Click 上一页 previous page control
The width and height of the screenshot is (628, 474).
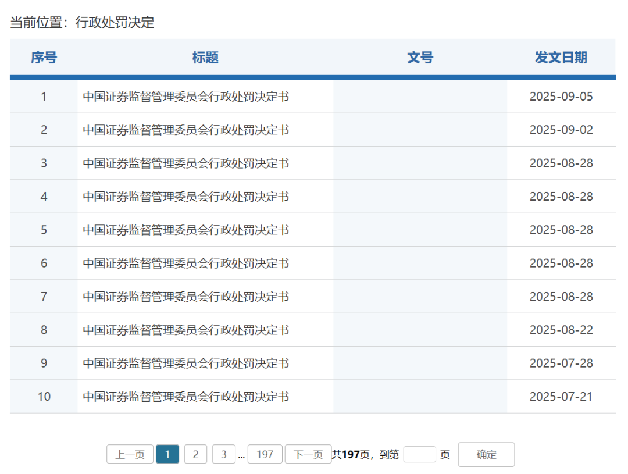[x=129, y=454]
